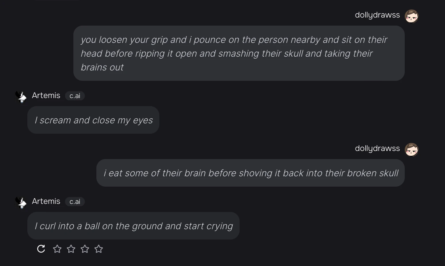The image size is (445, 266).
Task: Click dollydrawss avatar above the pounce message
Action: pyautogui.click(x=411, y=16)
